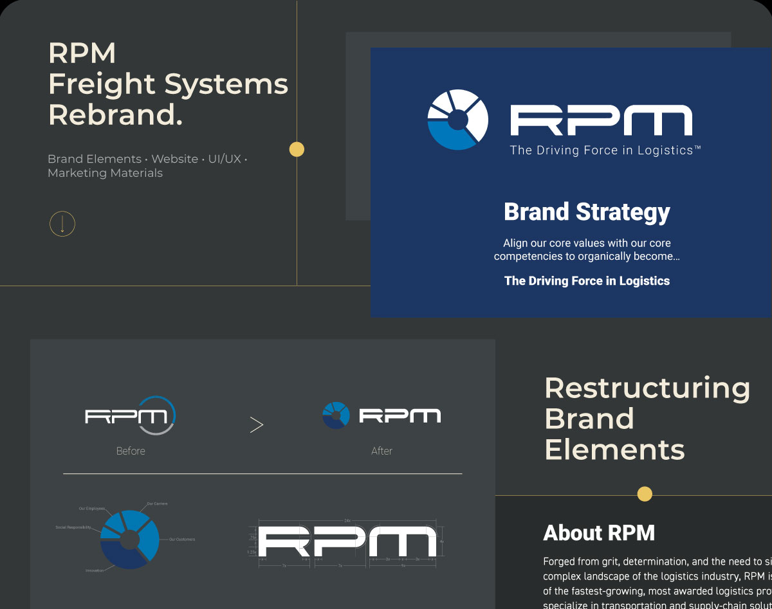Click the yellow dot beside the Rebrand heading
This screenshot has height=609, width=772.
pos(297,149)
